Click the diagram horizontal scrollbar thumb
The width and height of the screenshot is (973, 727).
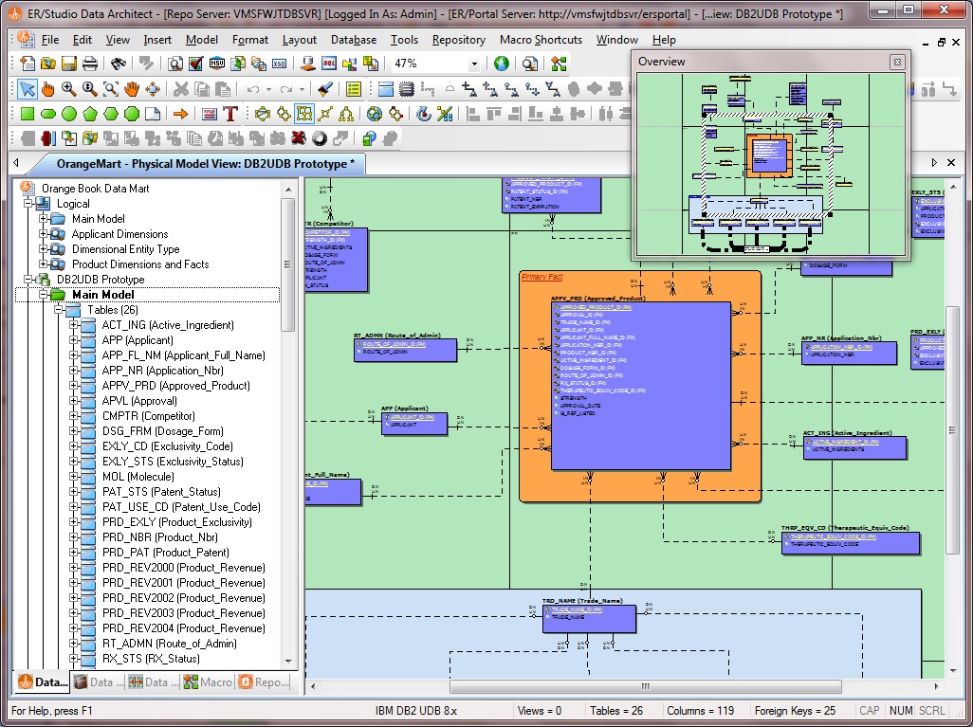point(646,686)
